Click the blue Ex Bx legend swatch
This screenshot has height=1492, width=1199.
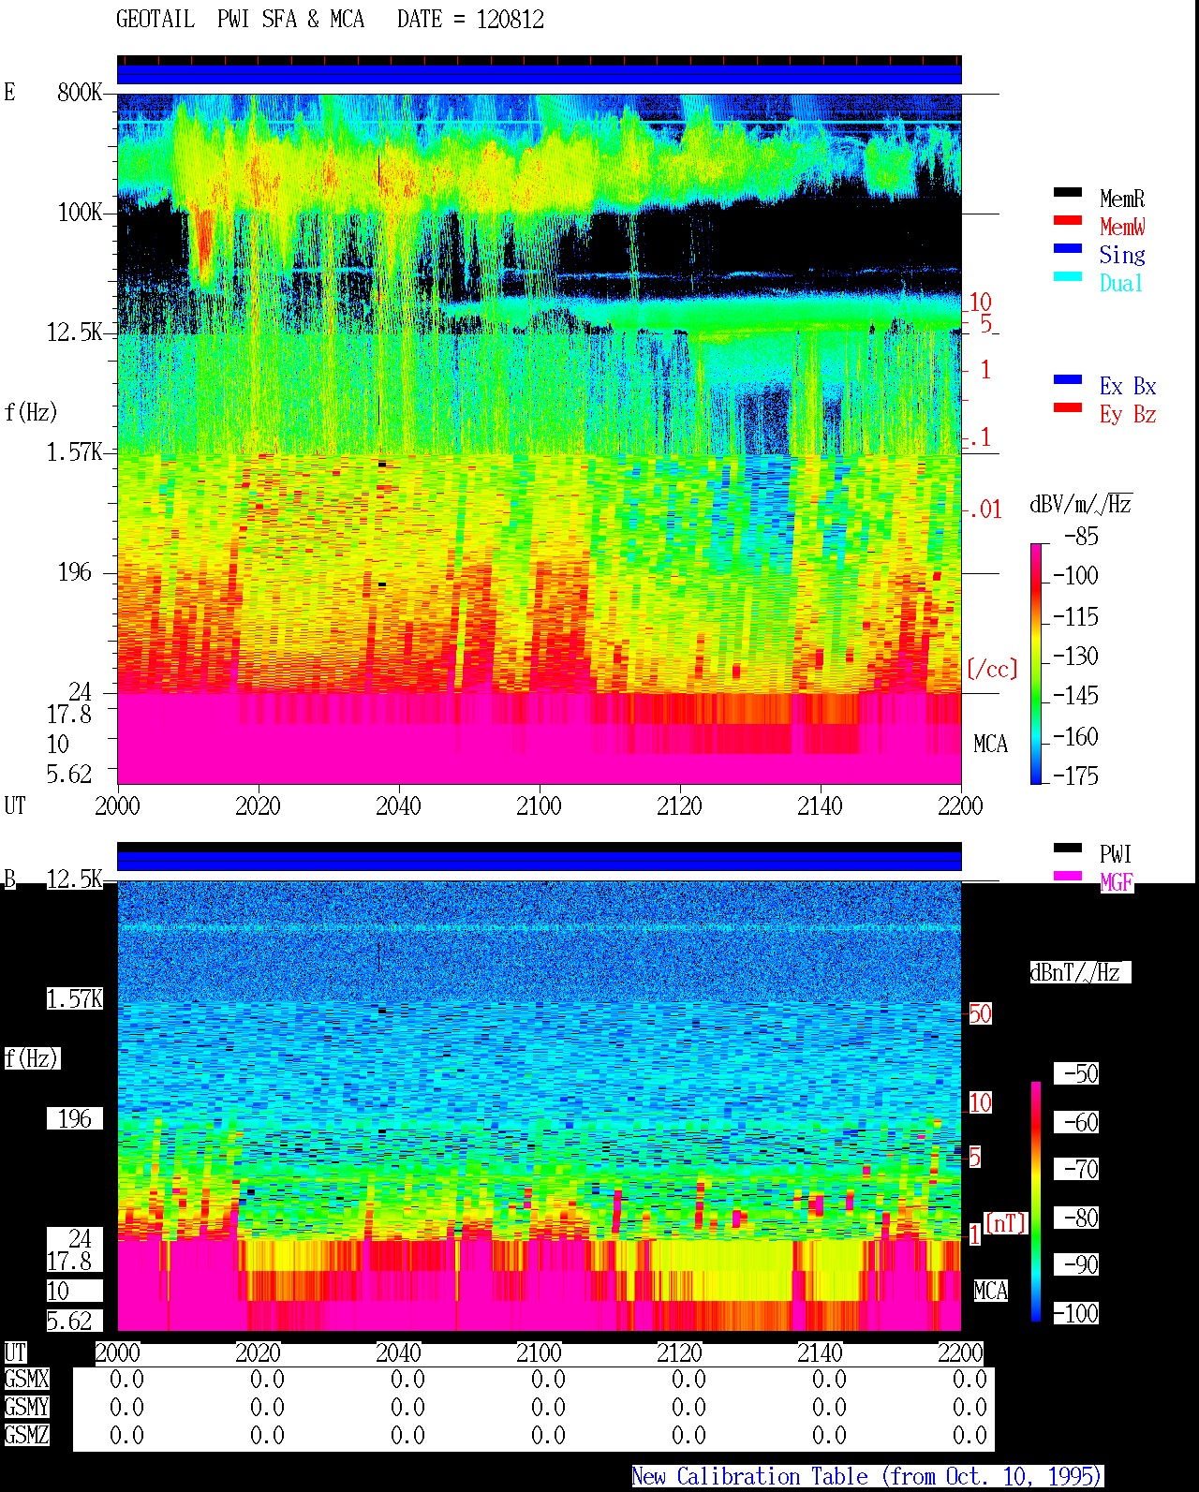click(1067, 379)
